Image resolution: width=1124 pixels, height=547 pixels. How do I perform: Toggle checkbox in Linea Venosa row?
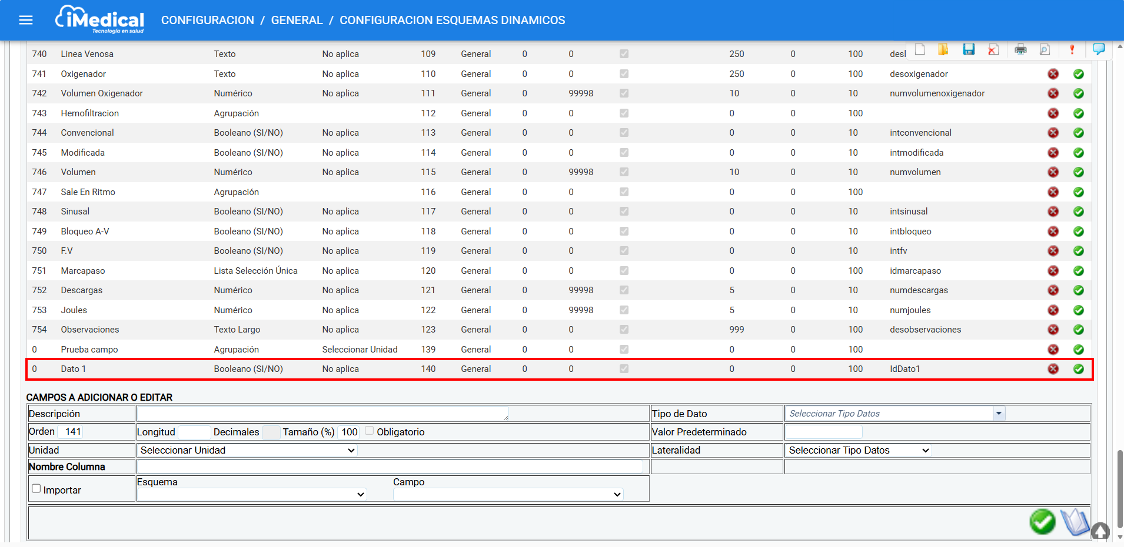point(624,54)
